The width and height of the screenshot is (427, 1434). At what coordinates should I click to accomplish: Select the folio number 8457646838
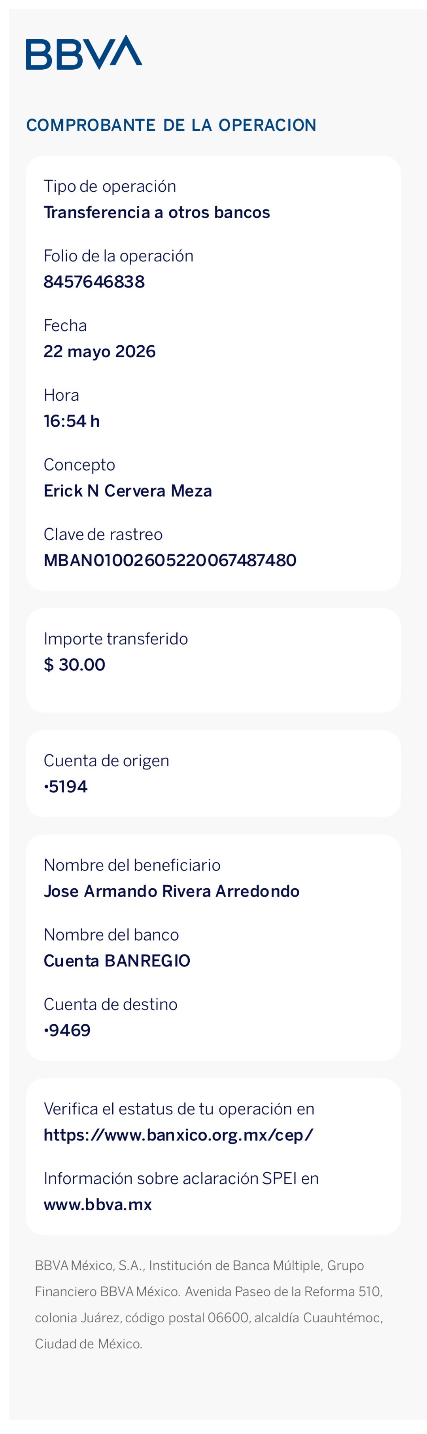pos(94,282)
